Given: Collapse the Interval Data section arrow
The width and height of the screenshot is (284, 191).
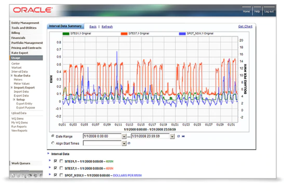Looking at the screenshot, I should [48, 153].
